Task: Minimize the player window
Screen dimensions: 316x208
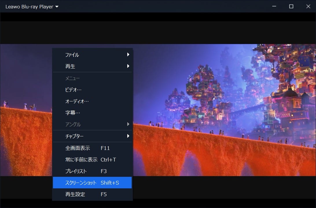Action: click(274, 6)
